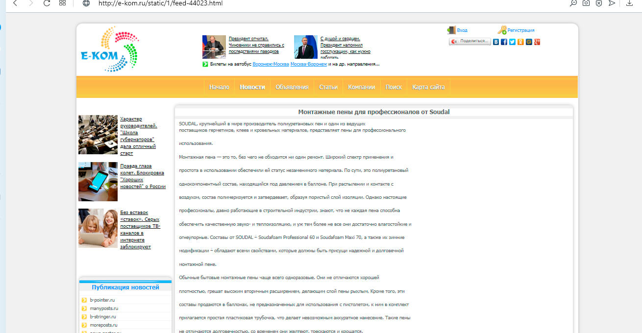642x333 pixels.
Task: Click the camera snapshot icon
Action: click(586, 3)
